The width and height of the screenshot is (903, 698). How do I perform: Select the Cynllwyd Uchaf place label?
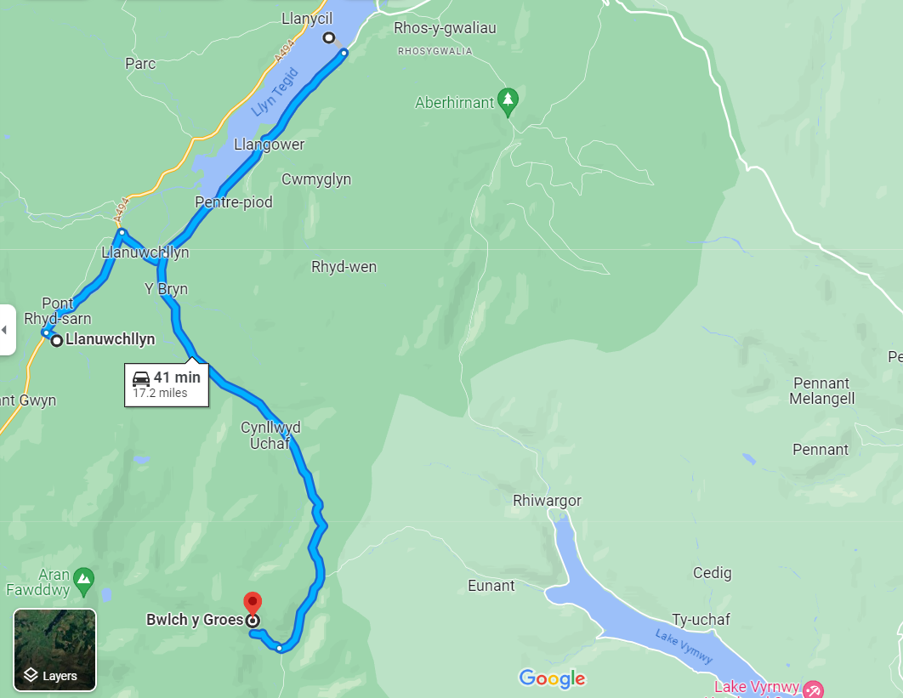tap(270, 435)
